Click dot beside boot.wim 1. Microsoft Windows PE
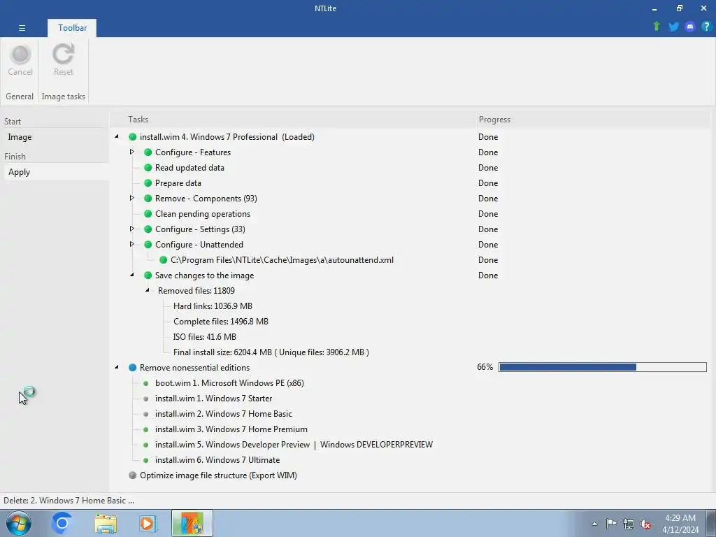This screenshot has height=537, width=716. pos(146,384)
